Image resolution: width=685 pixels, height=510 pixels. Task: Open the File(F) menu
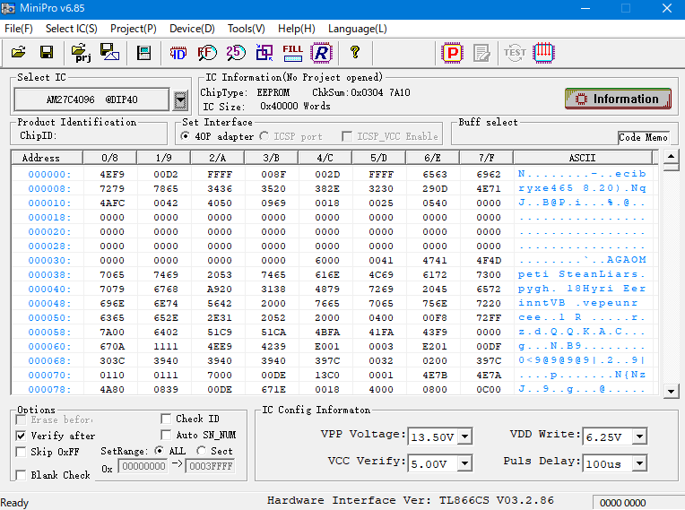(18, 29)
